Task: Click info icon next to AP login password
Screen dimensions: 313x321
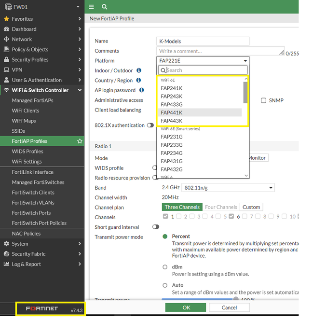Action: 141,90
